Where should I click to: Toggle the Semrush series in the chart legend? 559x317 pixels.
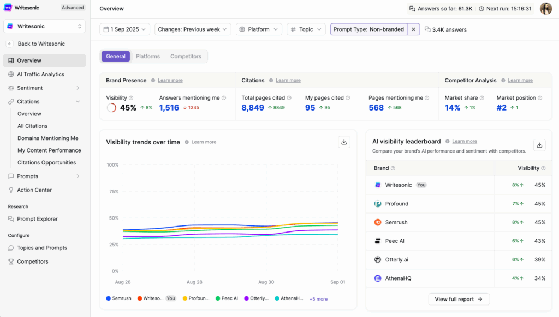pos(118,298)
